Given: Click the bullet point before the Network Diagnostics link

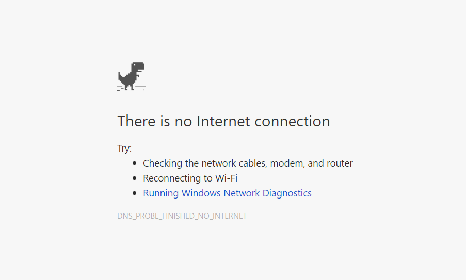Looking at the screenshot, I should (x=135, y=193).
